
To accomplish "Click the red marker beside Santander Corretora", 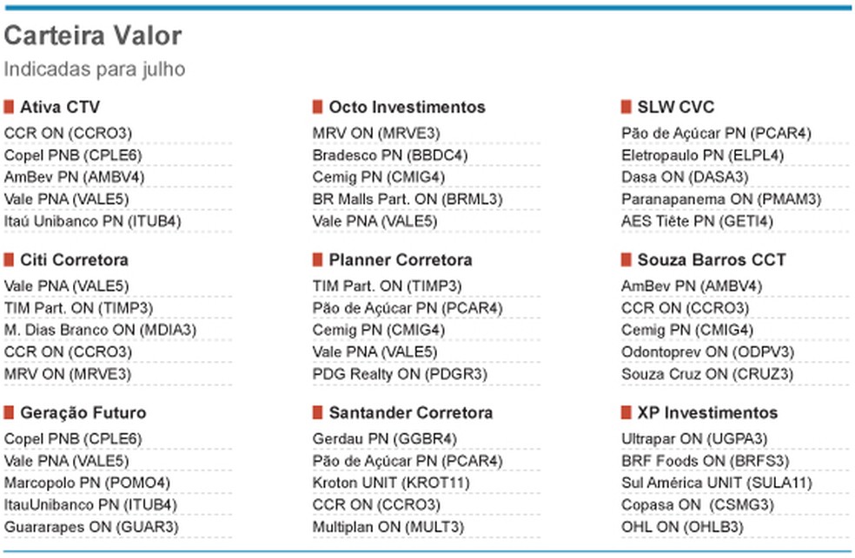I will coord(317,413).
